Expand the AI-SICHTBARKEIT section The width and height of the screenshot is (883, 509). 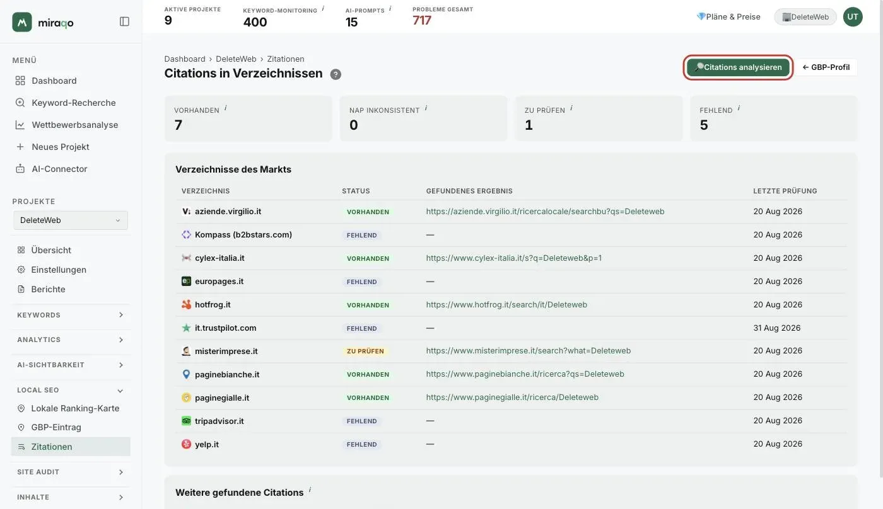coord(71,365)
